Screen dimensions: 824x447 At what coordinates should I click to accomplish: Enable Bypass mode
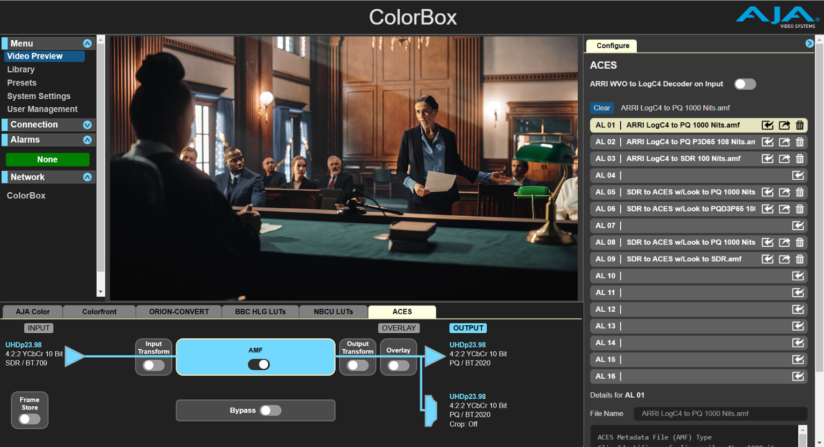[271, 410]
